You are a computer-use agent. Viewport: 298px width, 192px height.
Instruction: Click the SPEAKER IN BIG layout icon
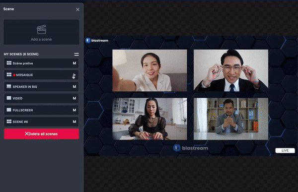click(9, 86)
